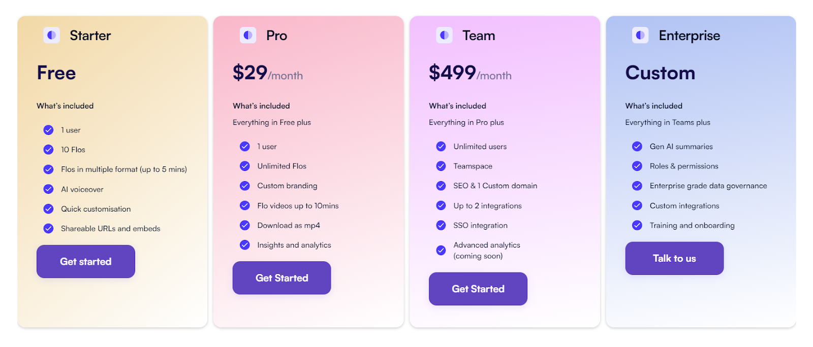Click the Team plan logo icon
Screen dimensions: 813x347
[x=445, y=35]
